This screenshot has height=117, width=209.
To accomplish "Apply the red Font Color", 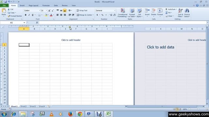I will point(51,15).
